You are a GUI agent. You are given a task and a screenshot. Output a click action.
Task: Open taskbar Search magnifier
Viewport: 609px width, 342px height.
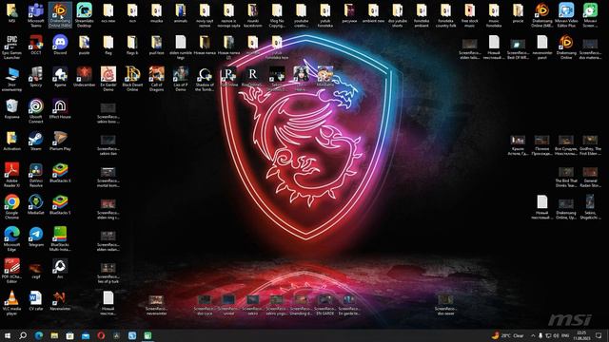tap(23, 335)
